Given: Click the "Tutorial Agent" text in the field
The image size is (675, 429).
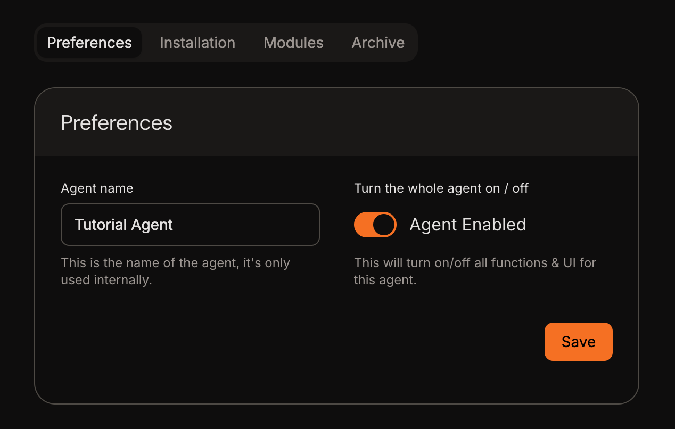Looking at the screenshot, I should point(124,225).
